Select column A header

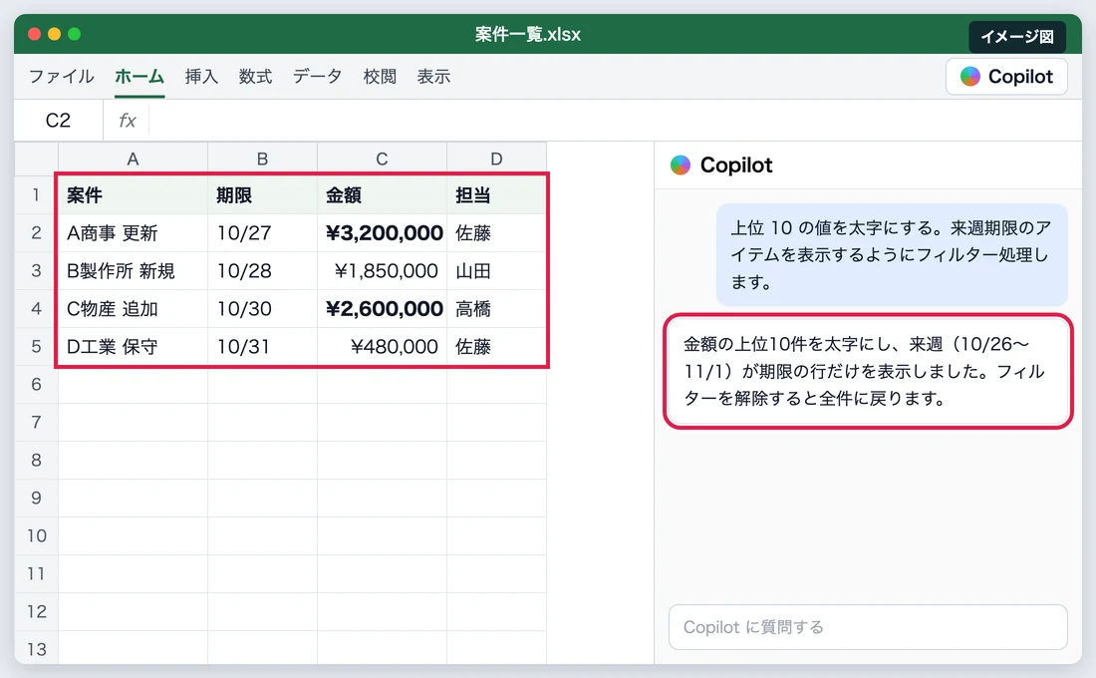(133, 159)
